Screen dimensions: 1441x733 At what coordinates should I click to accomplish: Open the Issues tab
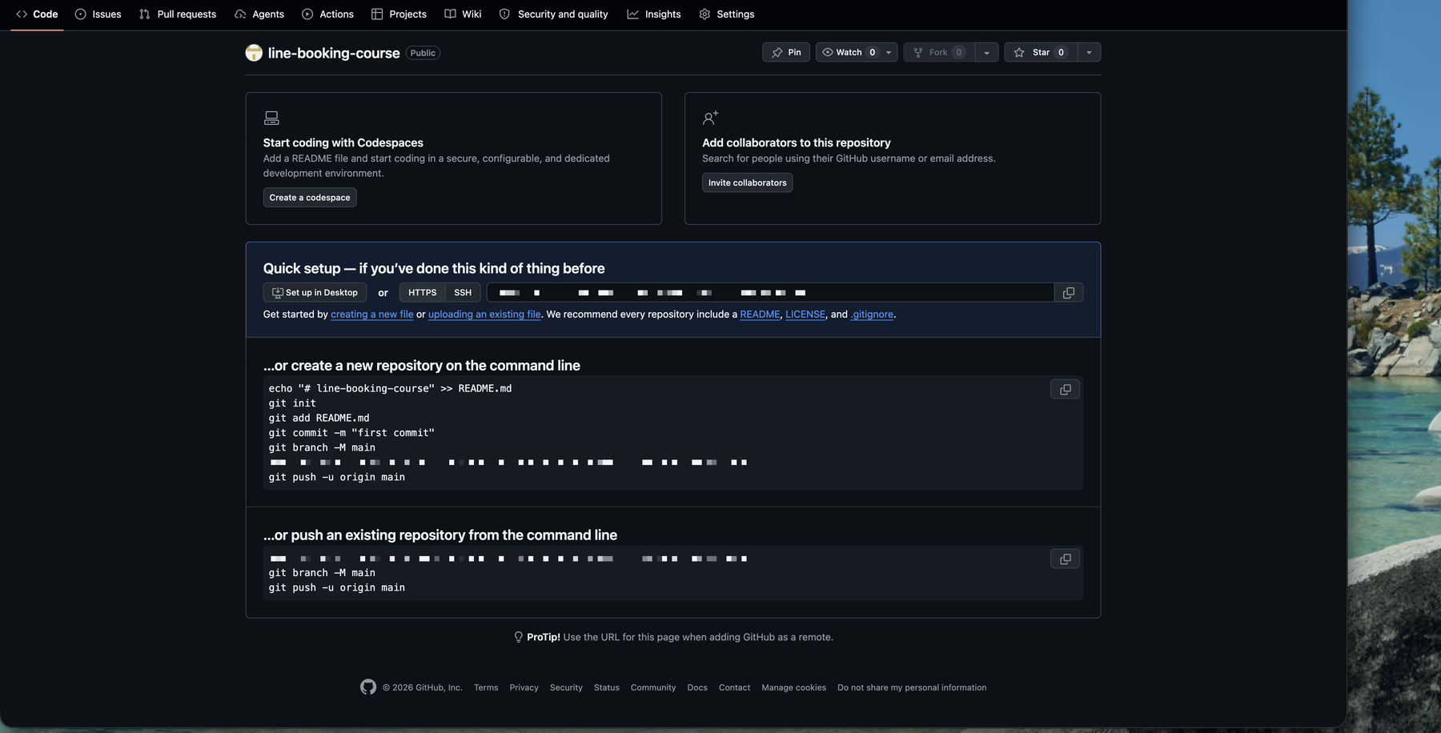click(x=98, y=14)
